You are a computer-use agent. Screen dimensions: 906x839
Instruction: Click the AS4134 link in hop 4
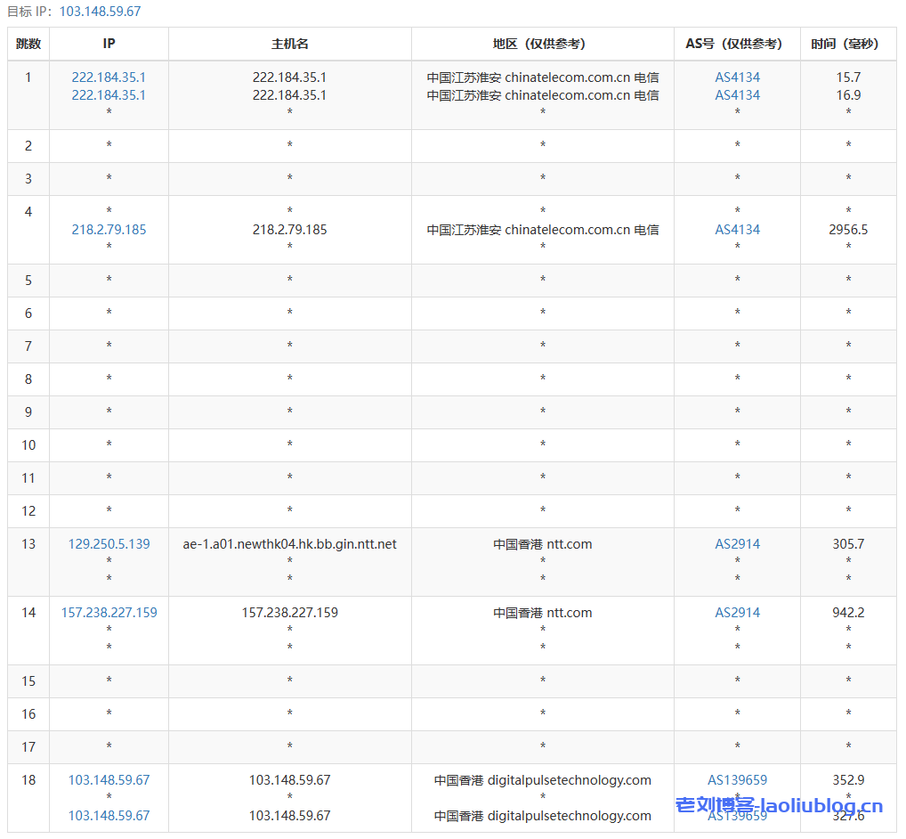pos(737,230)
